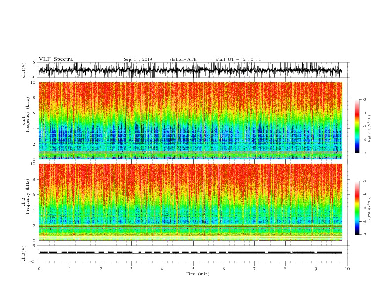Select the ch.2 "Frequency (kHz)" axis label
This screenshot has width=391, height=302.
(x=28, y=196)
